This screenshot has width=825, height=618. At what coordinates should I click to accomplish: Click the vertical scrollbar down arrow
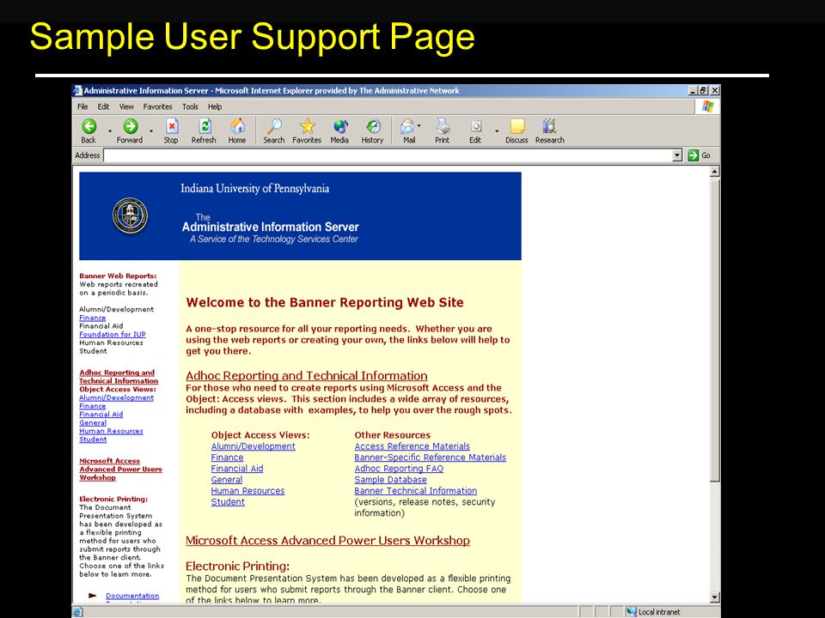coord(714,597)
